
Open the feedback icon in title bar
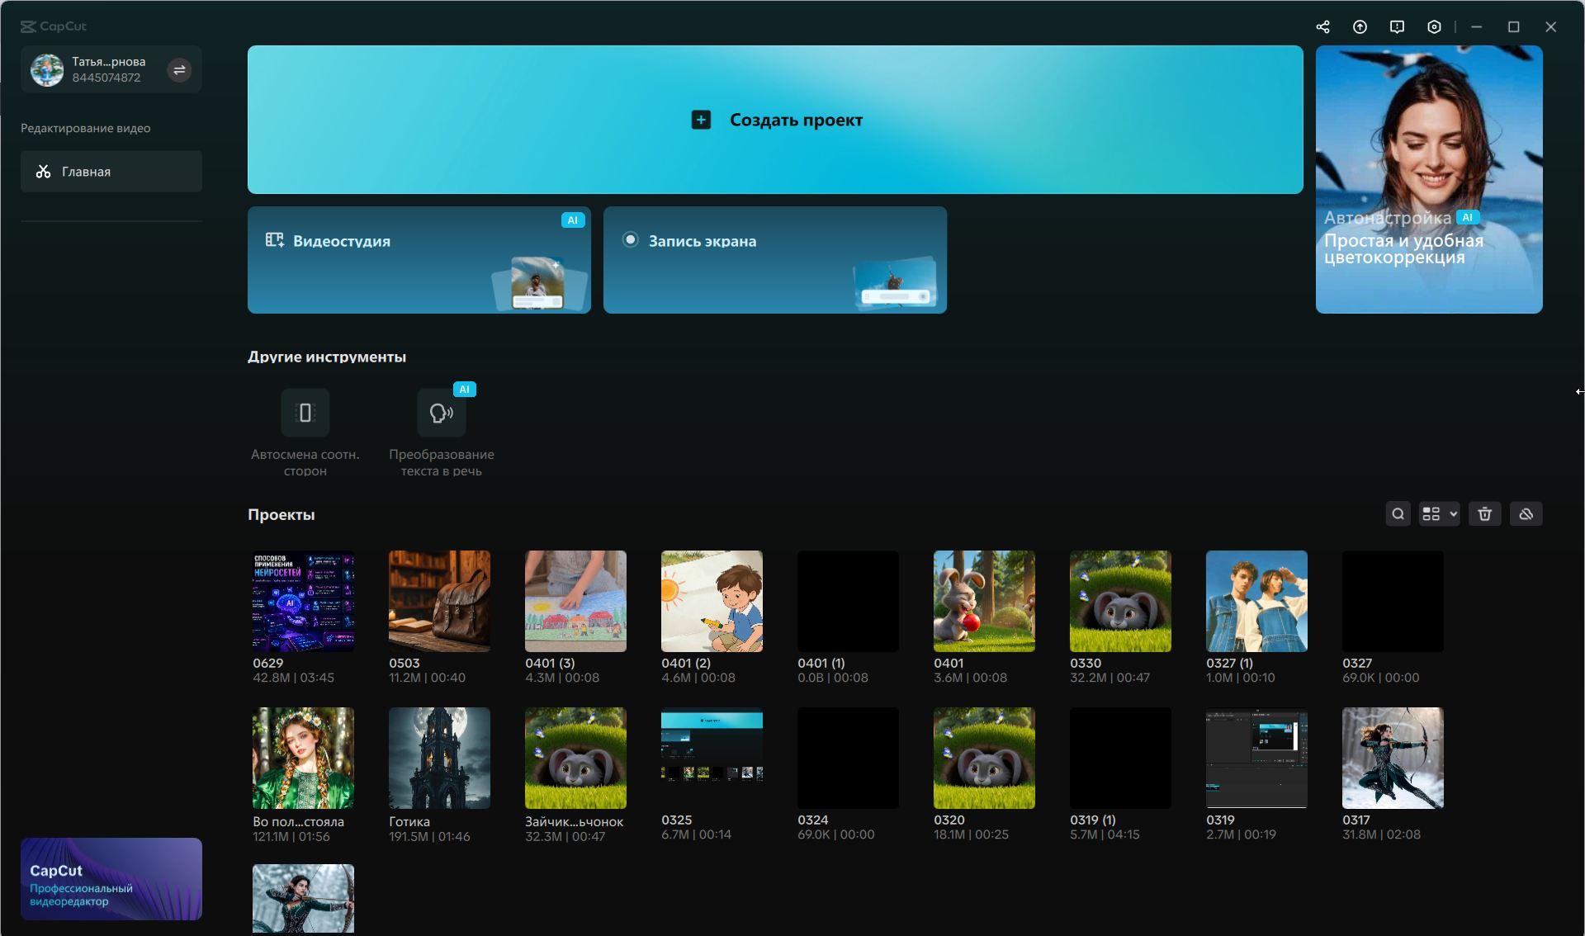1397,26
